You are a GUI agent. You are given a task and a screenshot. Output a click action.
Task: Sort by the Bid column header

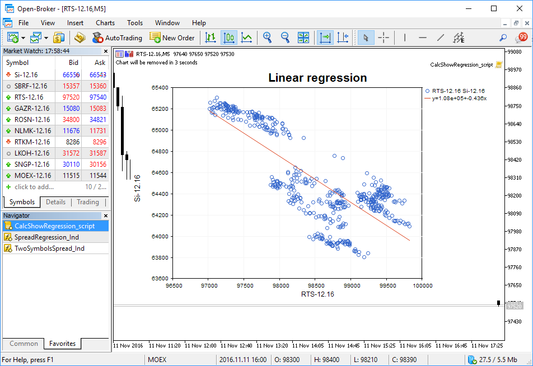[68, 63]
